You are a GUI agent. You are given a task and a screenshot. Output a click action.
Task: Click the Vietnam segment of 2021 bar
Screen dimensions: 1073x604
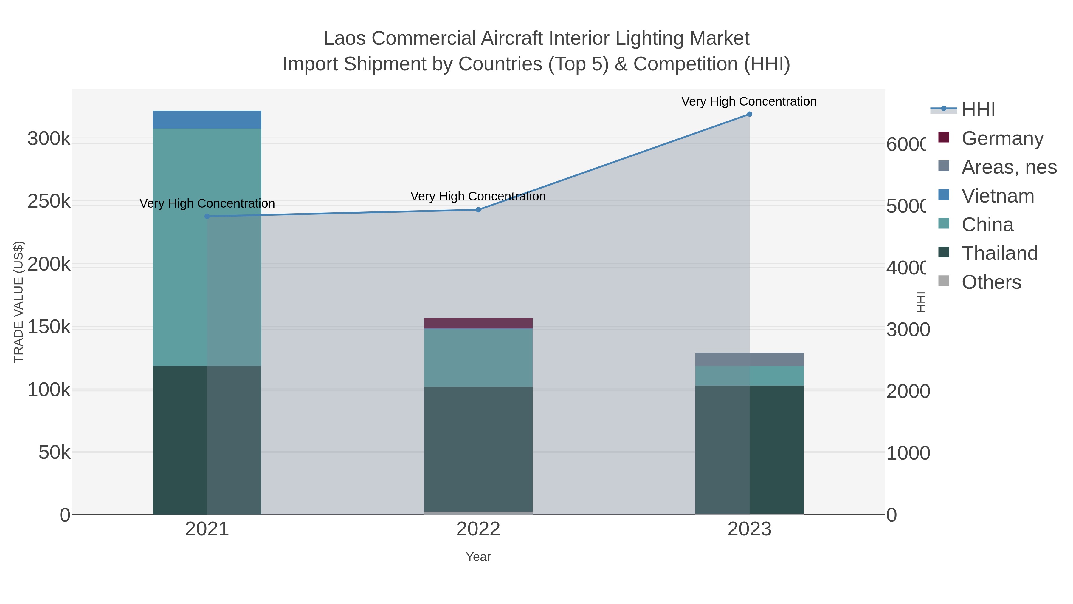click(207, 120)
